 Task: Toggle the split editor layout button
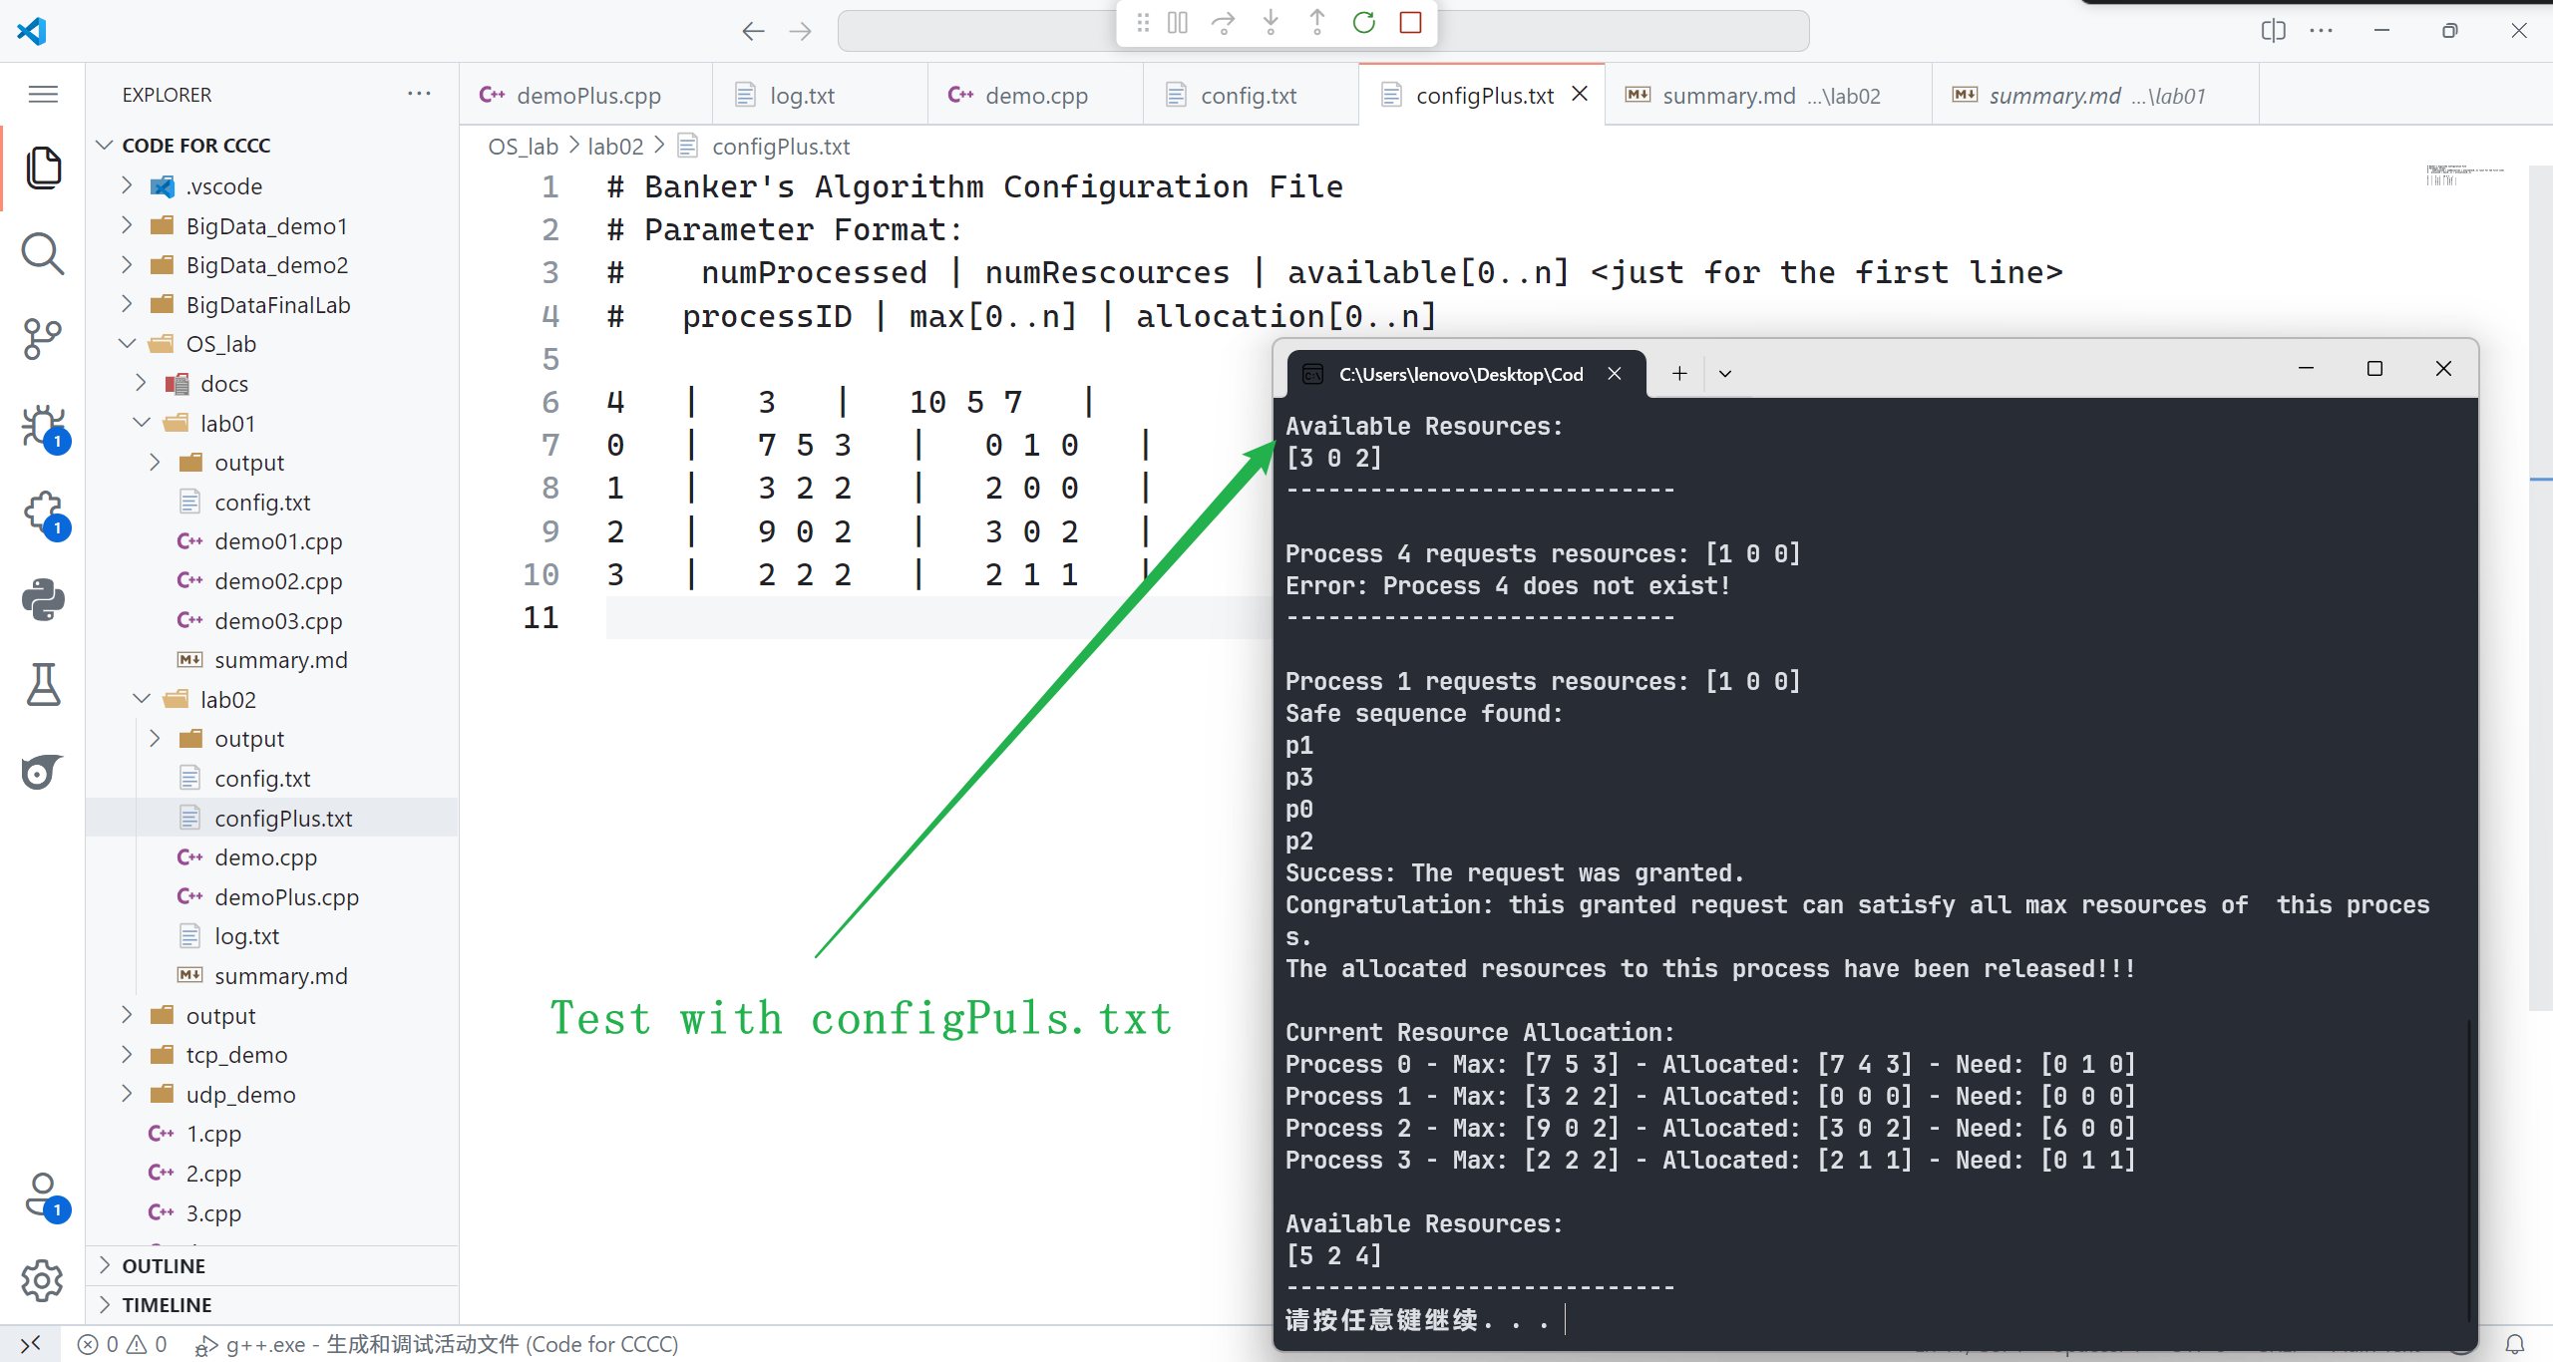pos(2273,31)
